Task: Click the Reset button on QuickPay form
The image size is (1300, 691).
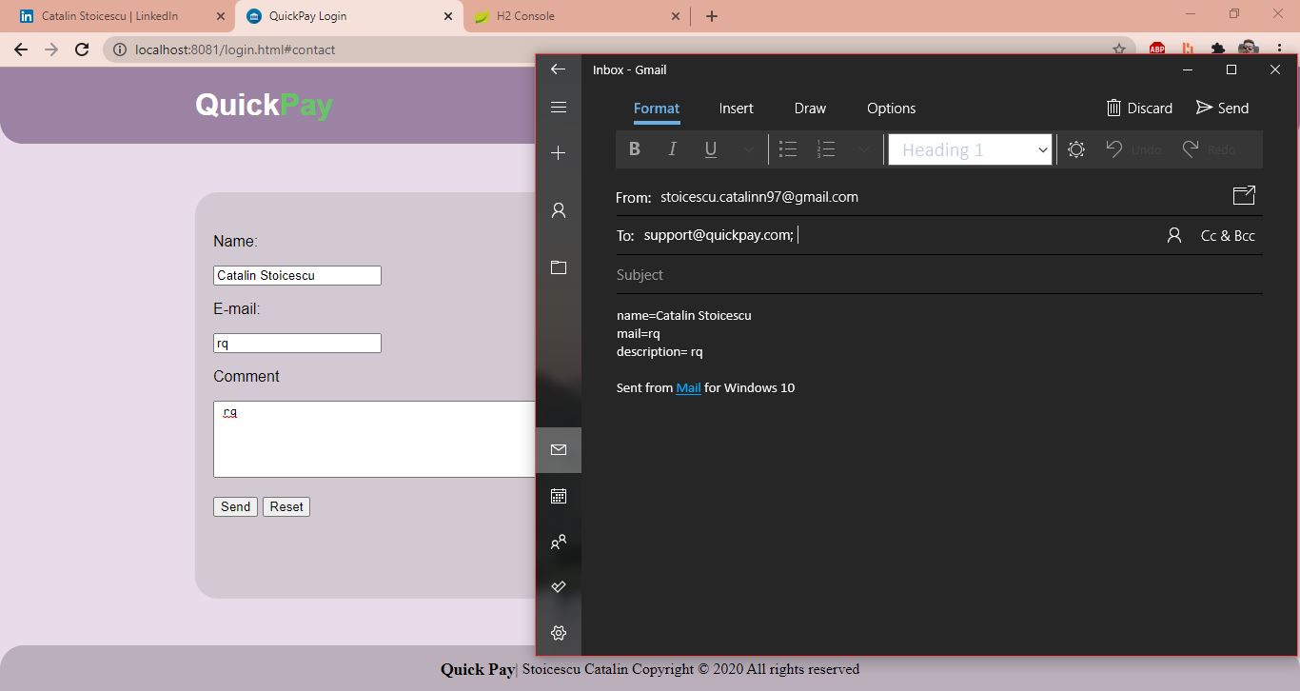Action: (x=286, y=506)
